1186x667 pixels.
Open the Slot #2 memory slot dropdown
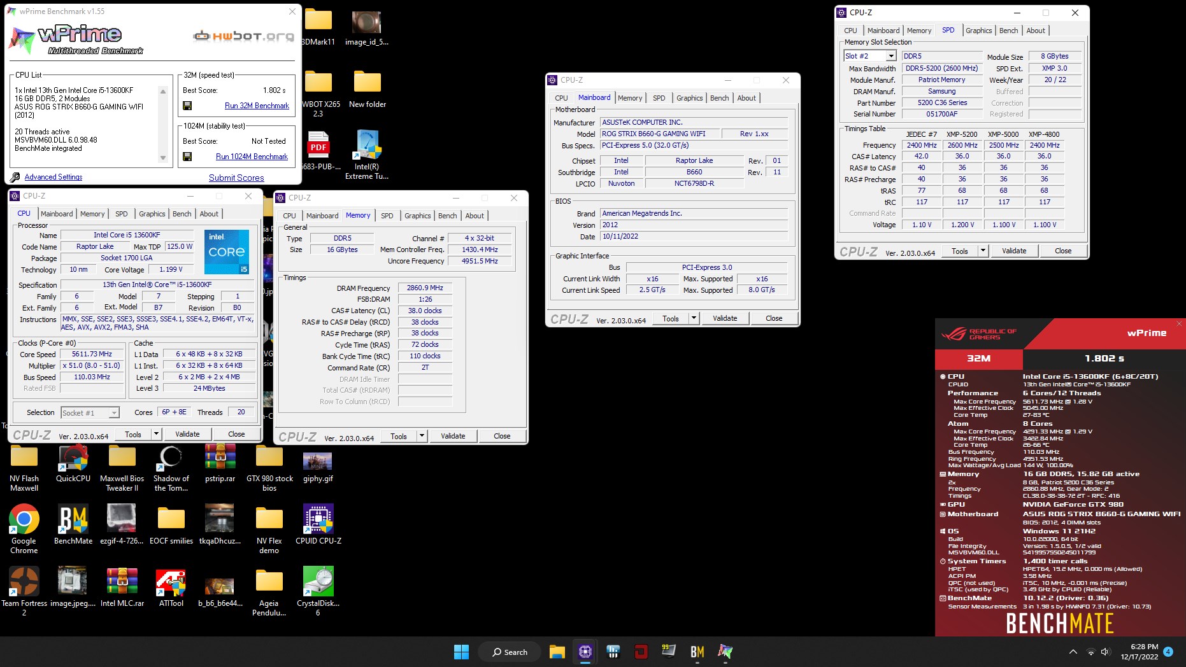click(x=891, y=56)
